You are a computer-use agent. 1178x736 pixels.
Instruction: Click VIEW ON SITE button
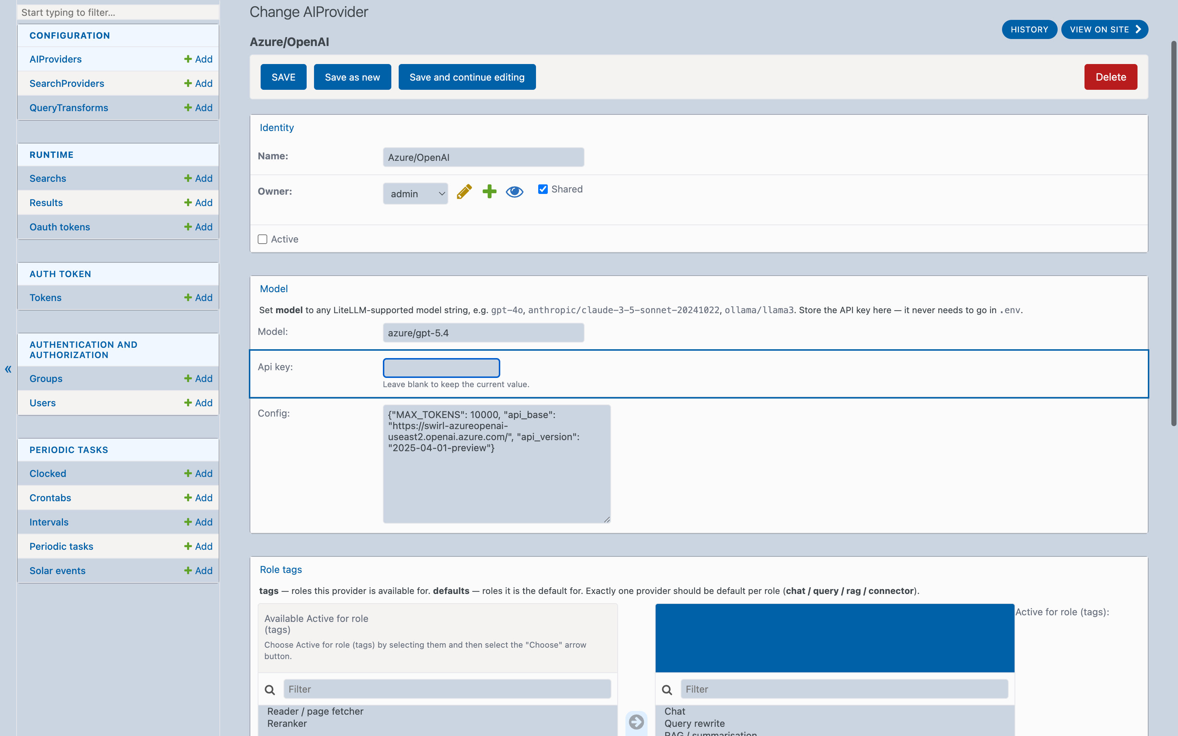1104,29
